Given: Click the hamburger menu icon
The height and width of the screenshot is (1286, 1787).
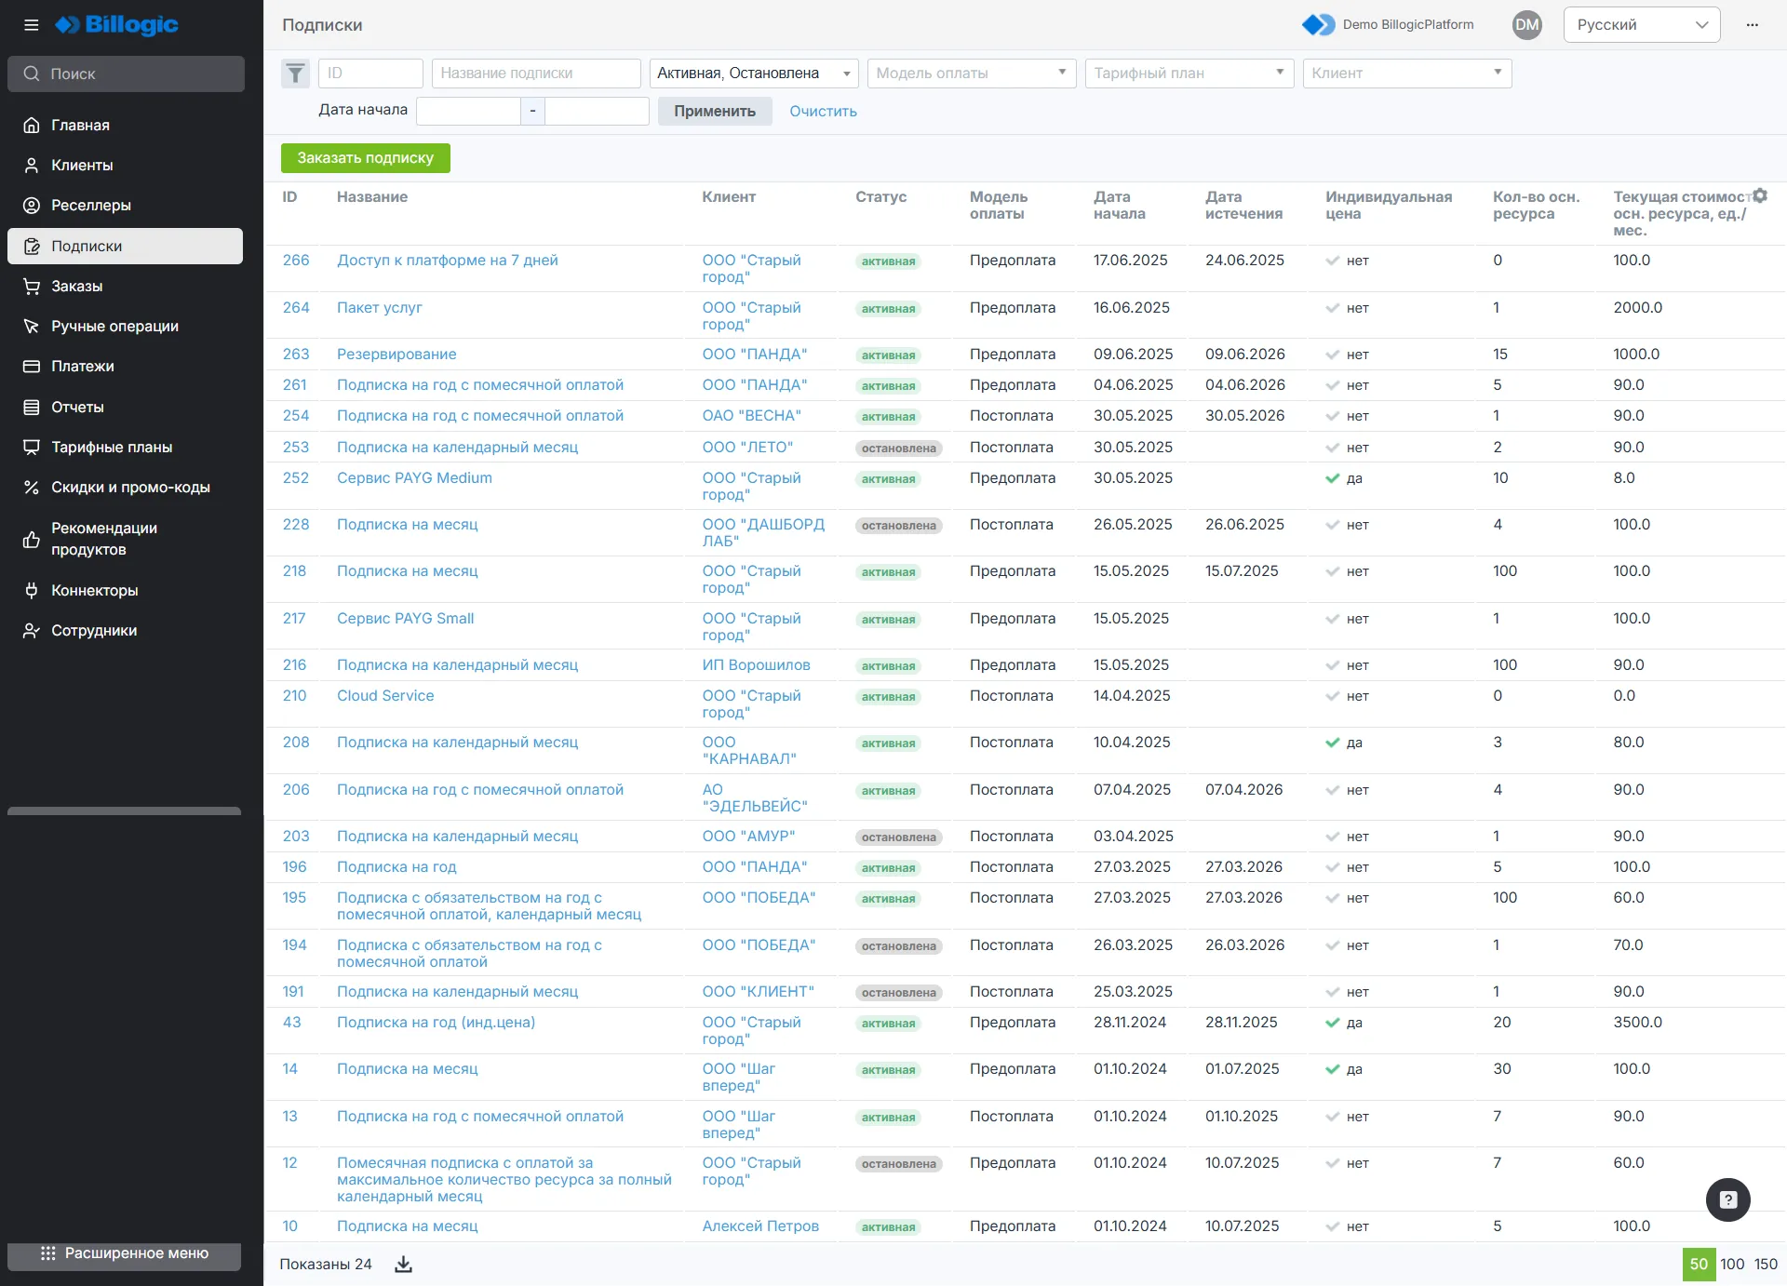Looking at the screenshot, I should tap(31, 25).
